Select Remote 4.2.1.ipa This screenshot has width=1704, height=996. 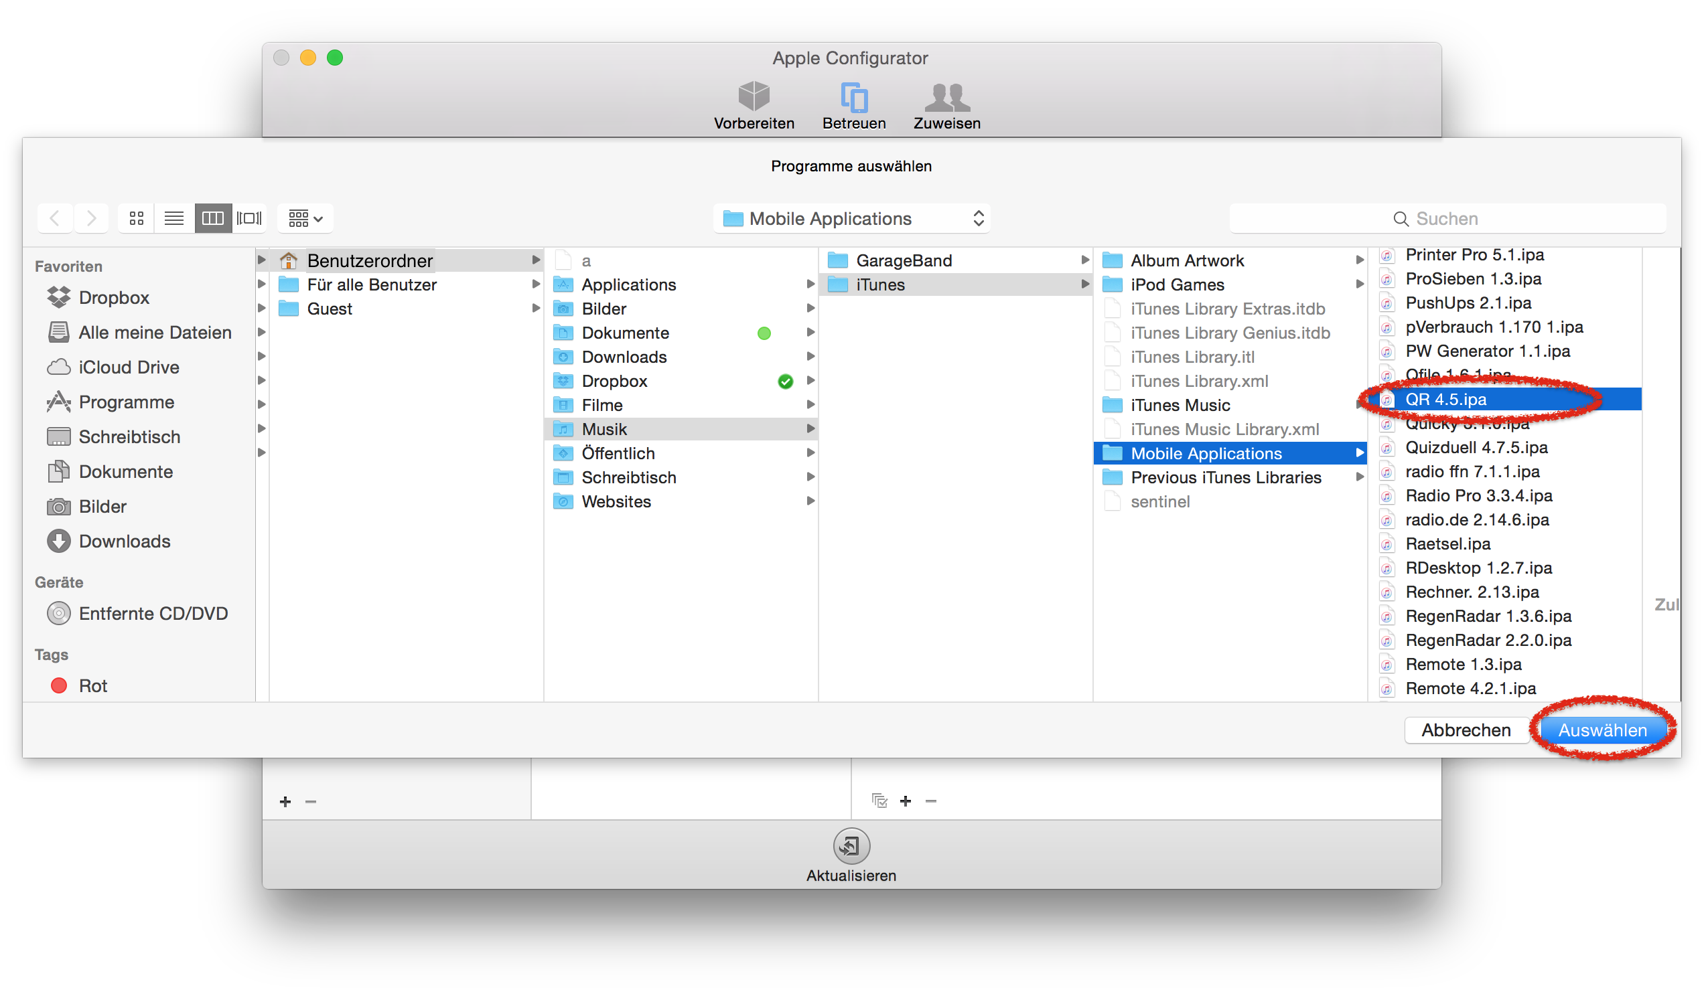click(1506, 689)
